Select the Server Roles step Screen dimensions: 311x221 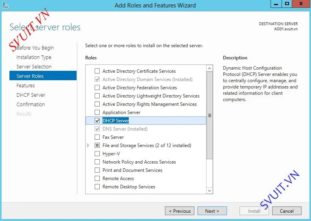(43, 76)
